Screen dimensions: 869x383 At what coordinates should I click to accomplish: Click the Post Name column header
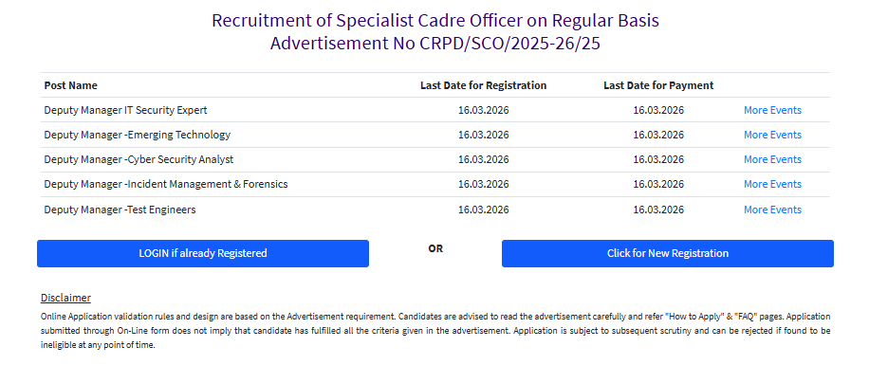point(70,85)
